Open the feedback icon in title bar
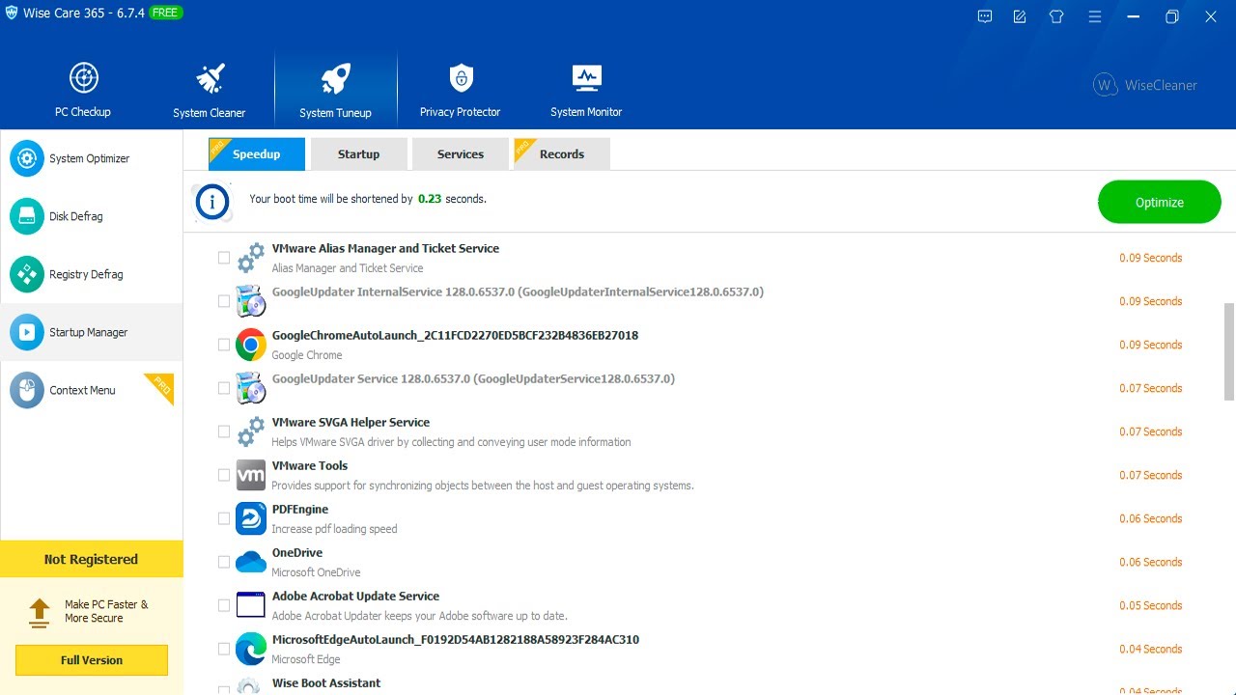The width and height of the screenshot is (1236, 695). tap(1020, 16)
